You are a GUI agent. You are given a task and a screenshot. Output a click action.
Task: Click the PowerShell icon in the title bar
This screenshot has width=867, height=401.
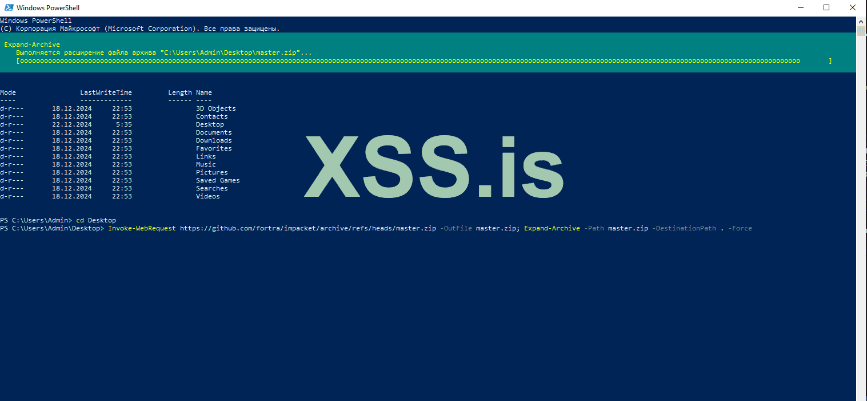tap(8, 8)
